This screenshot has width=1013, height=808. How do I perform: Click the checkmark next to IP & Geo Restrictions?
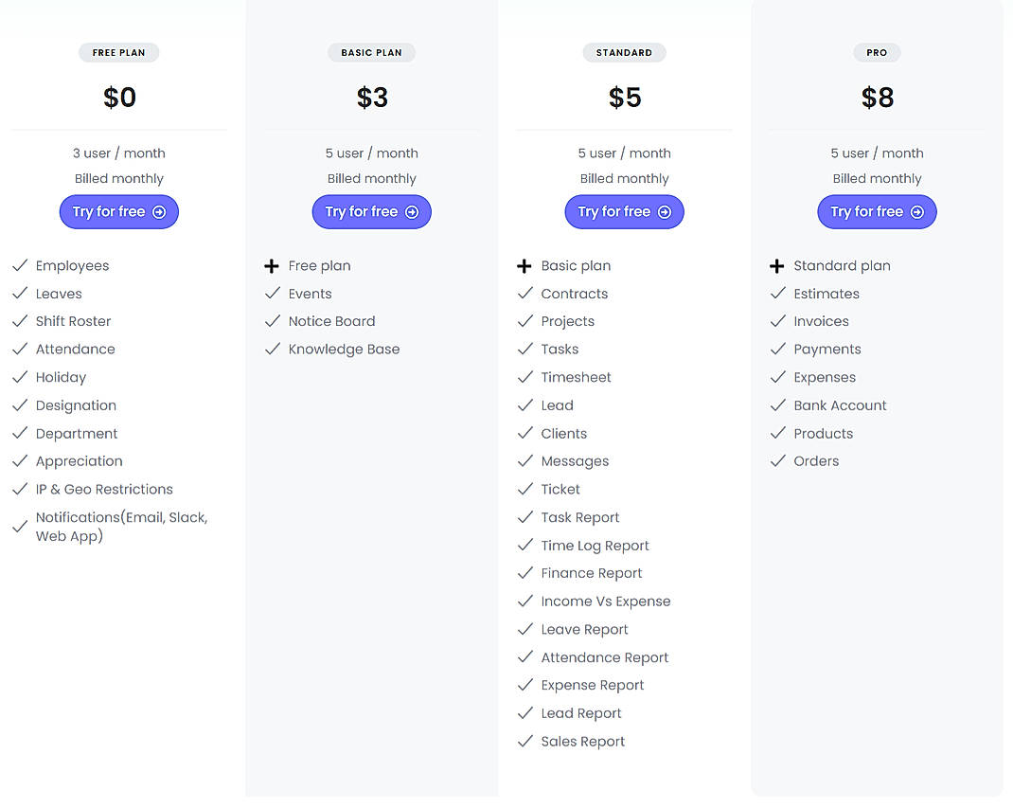coord(19,489)
